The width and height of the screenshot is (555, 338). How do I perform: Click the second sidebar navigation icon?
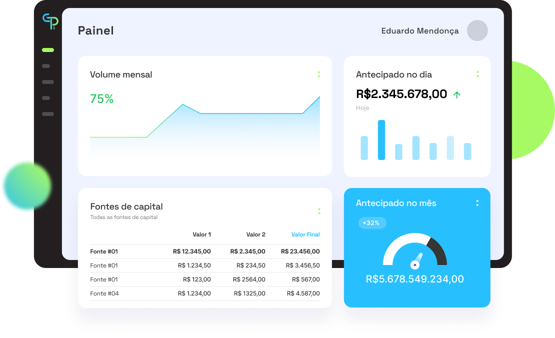(47, 65)
